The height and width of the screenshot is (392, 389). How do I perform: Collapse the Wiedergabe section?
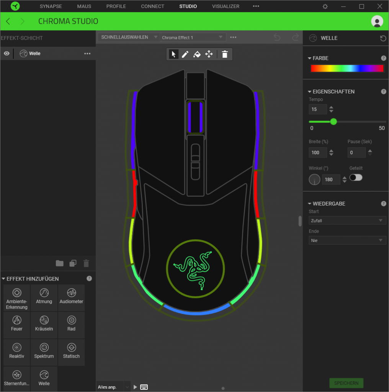coord(309,204)
